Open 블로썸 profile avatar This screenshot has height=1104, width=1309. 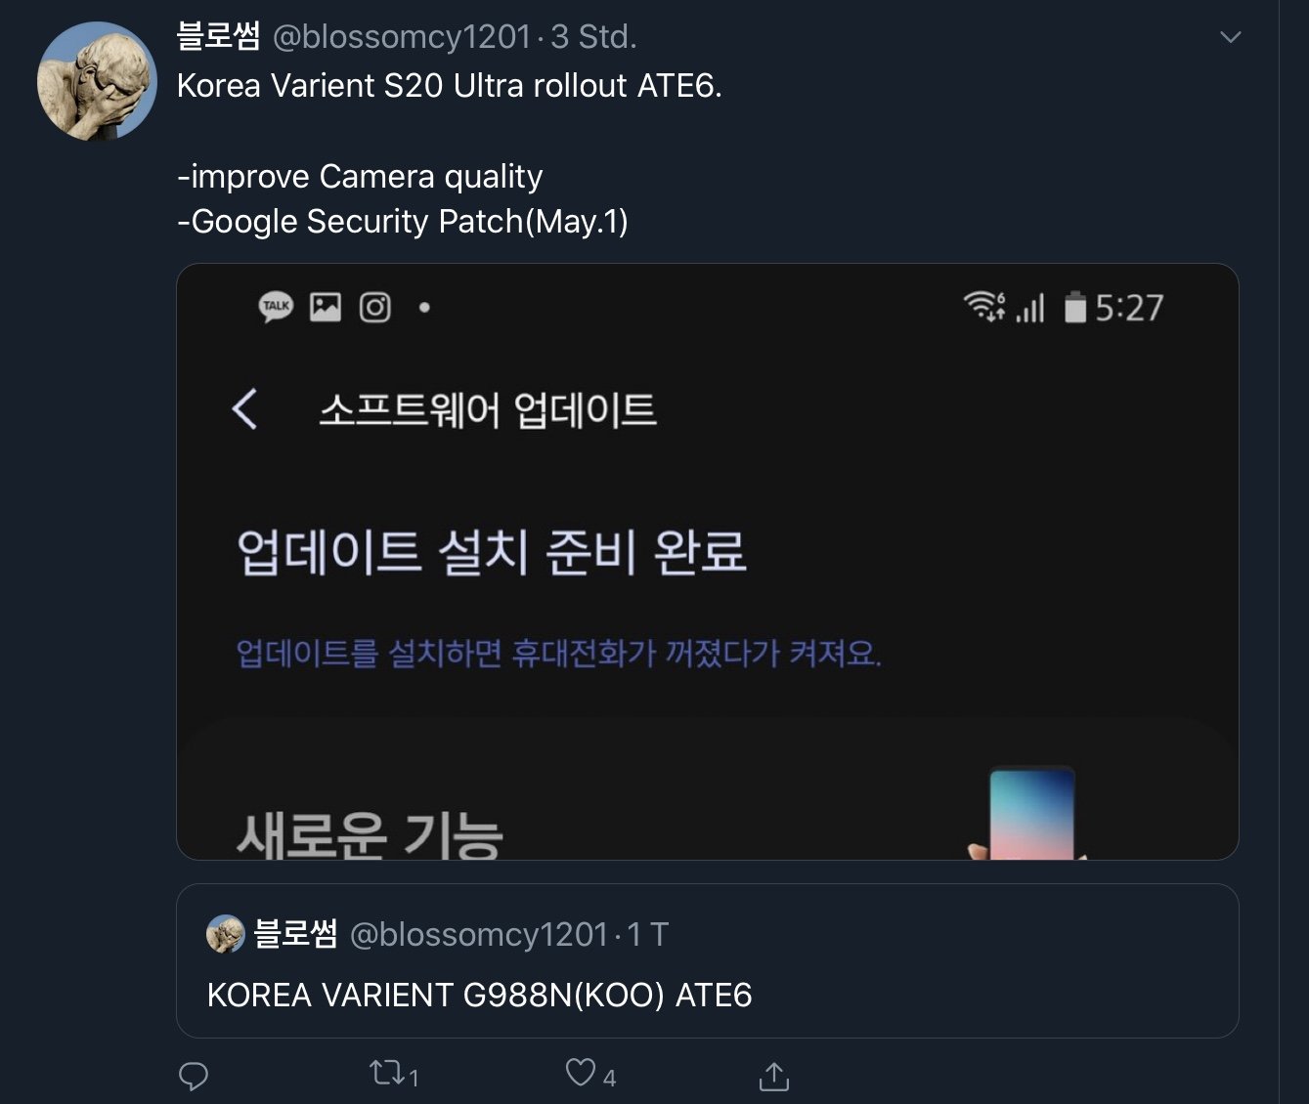coord(97,81)
